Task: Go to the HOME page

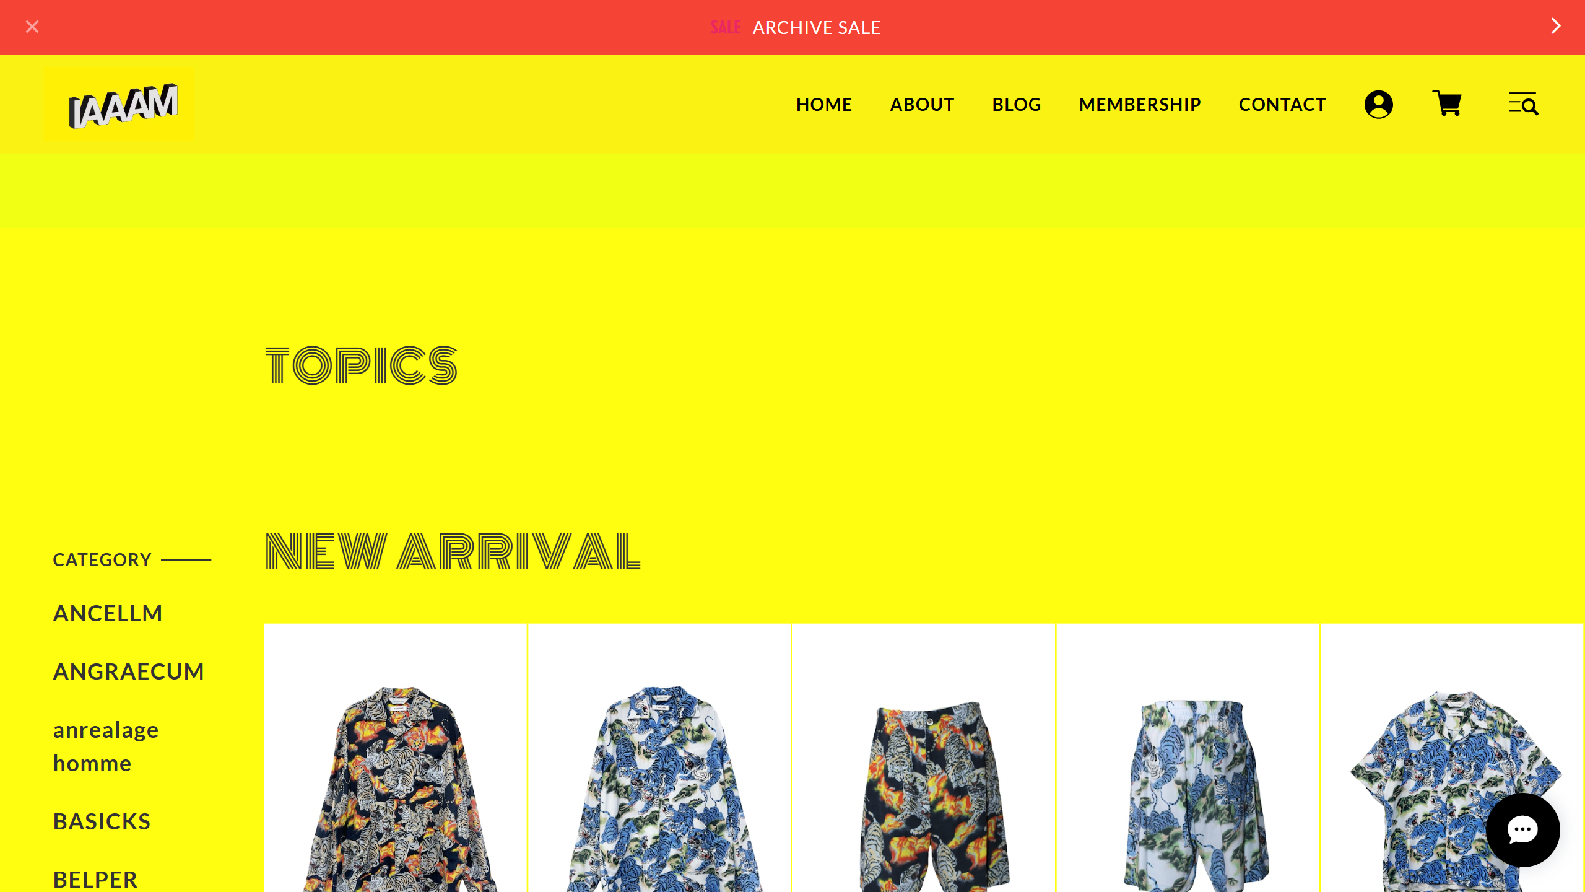Action: tap(824, 104)
